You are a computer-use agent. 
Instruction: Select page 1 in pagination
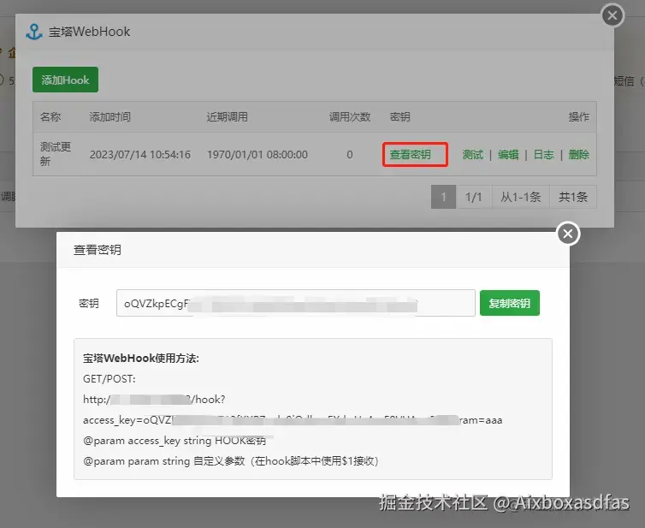(443, 197)
